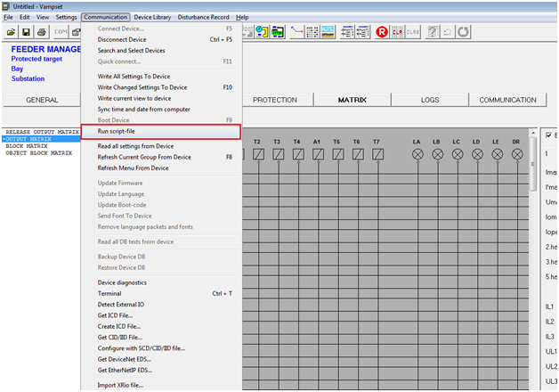Click the Save diskette toolbar icon
Image resolution: width=559 pixels, height=392 pixels.
click(26, 32)
